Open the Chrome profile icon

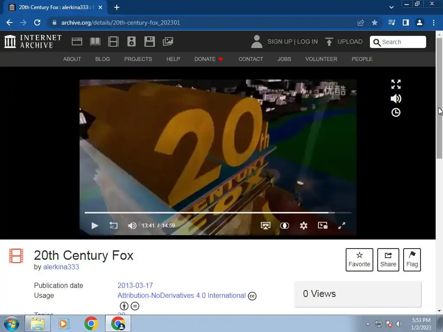(420, 22)
